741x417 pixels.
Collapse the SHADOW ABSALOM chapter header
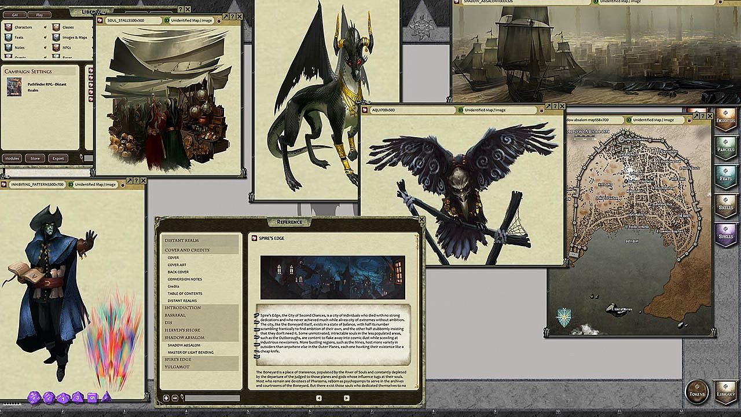201,338
